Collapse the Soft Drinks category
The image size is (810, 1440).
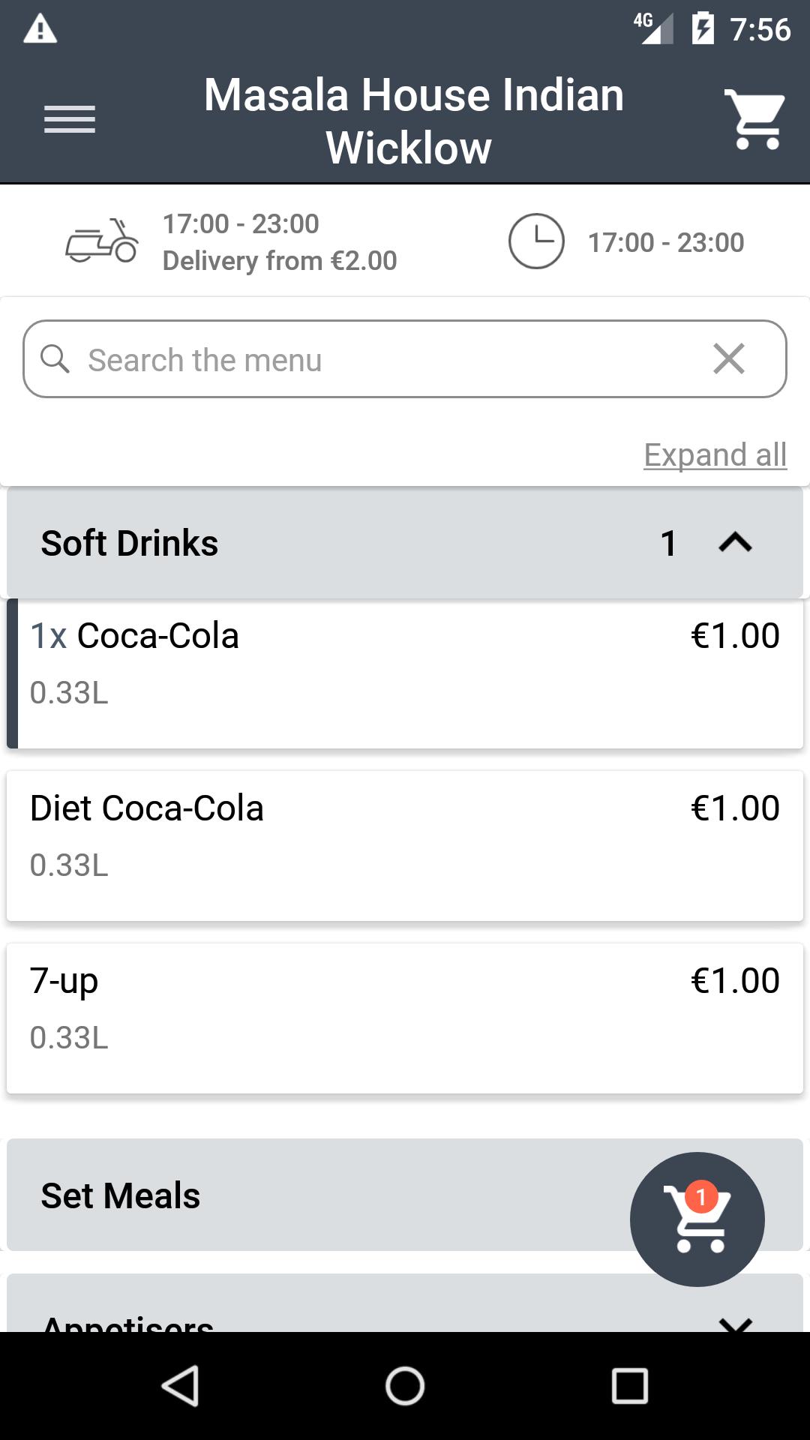(735, 543)
